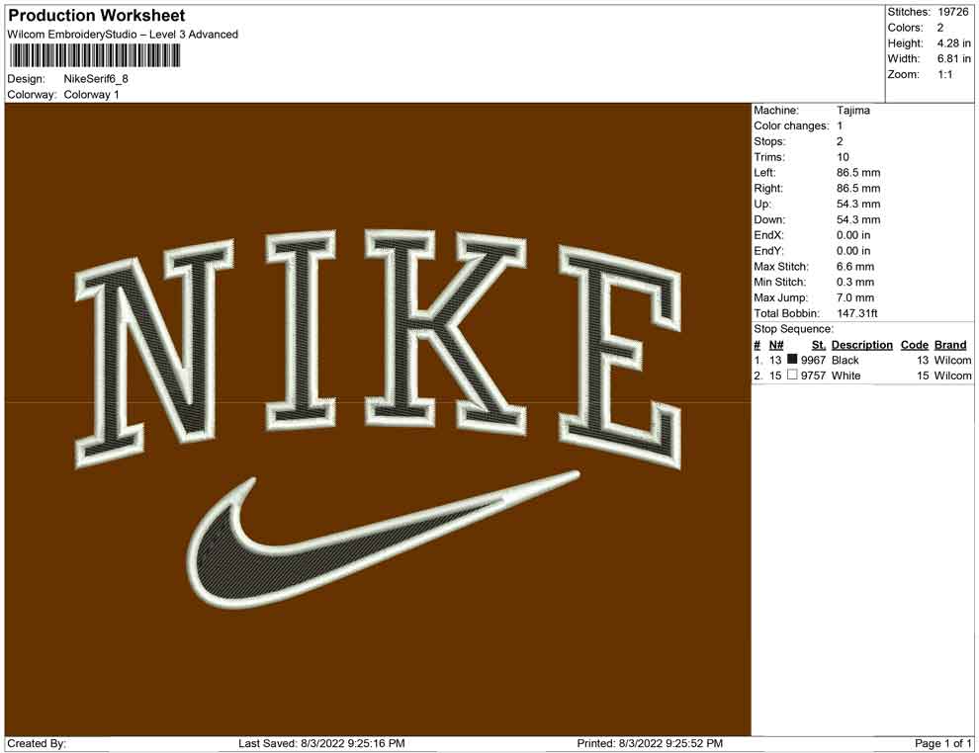Image resolution: width=979 pixels, height=753 pixels.
Task: Click the Trims value '10'
Action: coord(843,157)
